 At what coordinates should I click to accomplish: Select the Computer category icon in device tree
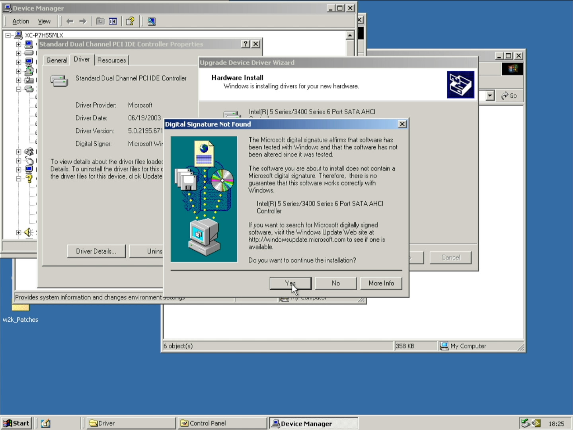pos(29,44)
